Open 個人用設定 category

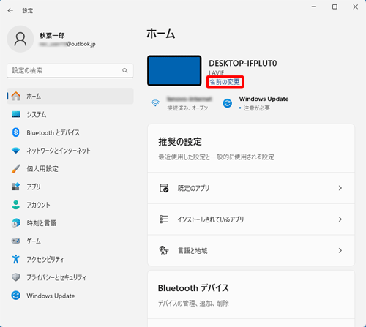tap(70, 168)
